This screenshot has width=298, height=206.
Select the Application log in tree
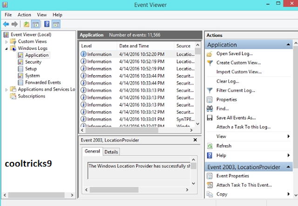[37, 55]
